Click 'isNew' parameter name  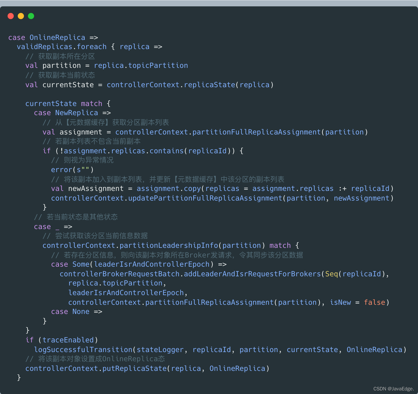(340, 302)
